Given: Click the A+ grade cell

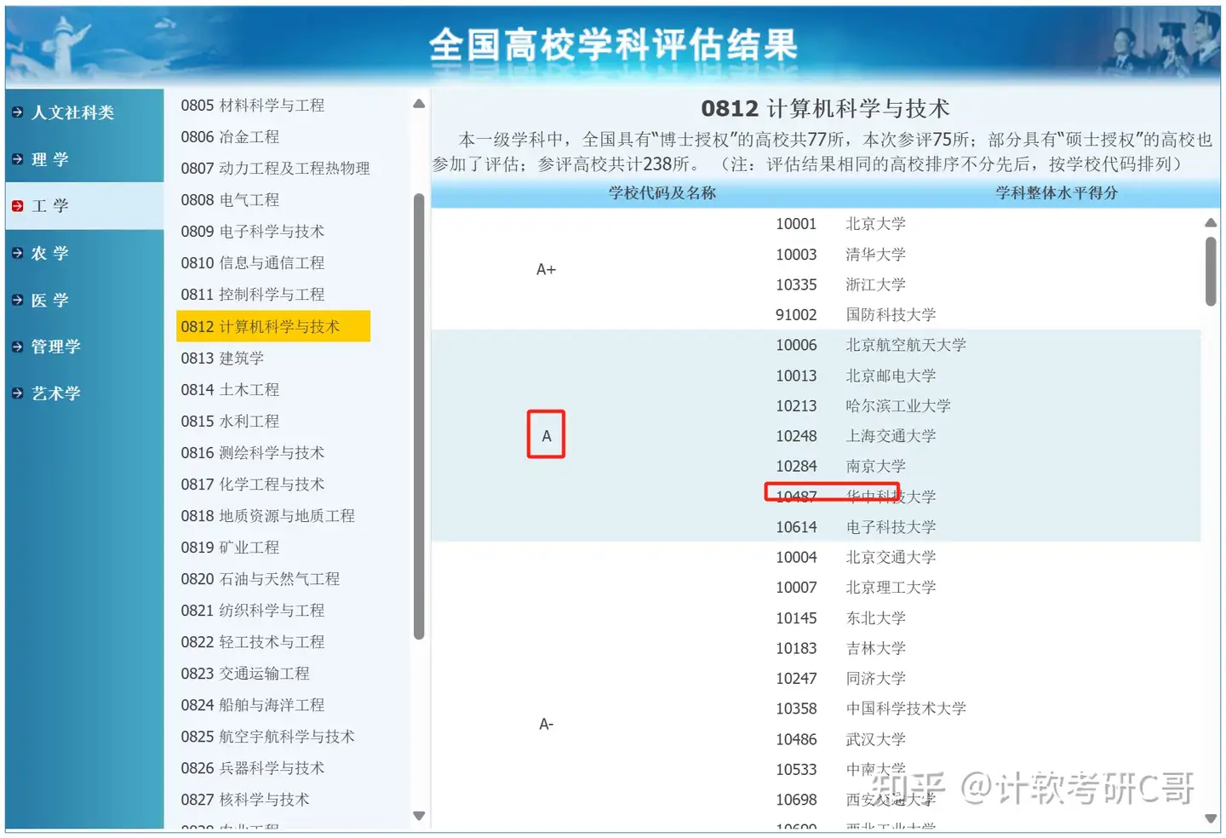Looking at the screenshot, I should (x=546, y=270).
